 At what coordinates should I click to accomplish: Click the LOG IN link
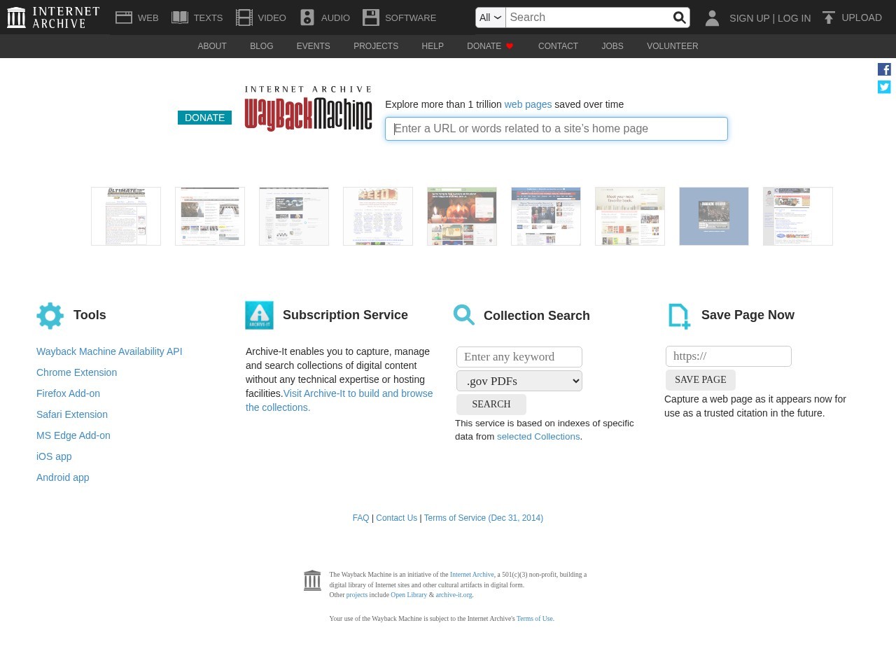click(x=794, y=18)
